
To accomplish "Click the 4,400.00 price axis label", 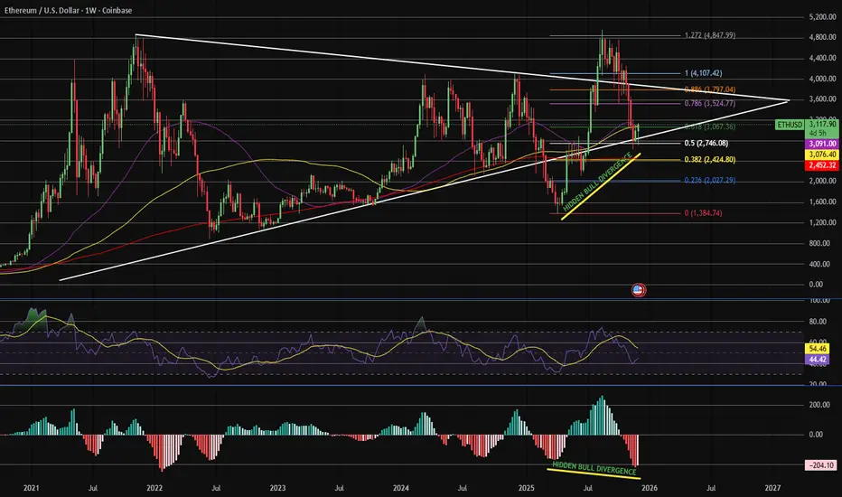I will 822,58.
